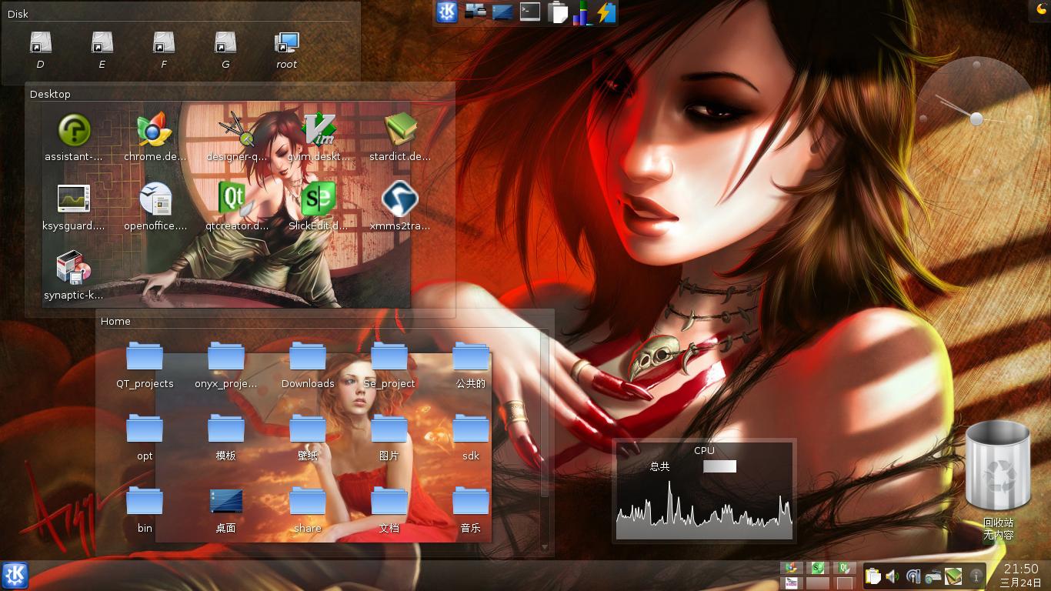Click the keyboard input method tray icon
Viewport: 1051px width, 591px height.
coord(933,576)
